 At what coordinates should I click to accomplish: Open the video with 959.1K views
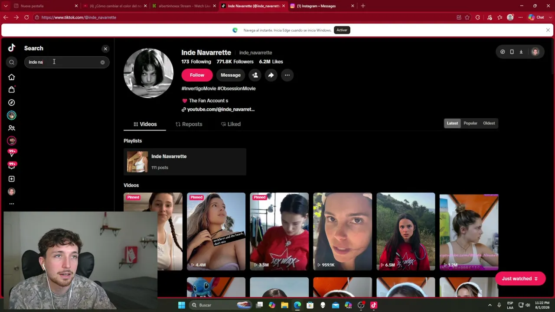point(343,231)
